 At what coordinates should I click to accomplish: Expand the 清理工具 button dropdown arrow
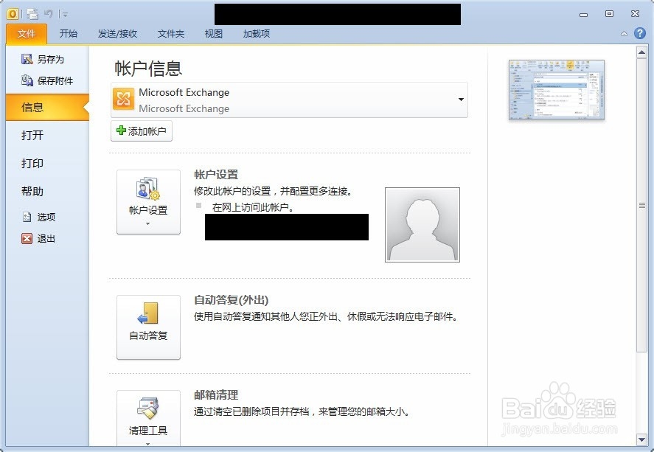(x=147, y=444)
